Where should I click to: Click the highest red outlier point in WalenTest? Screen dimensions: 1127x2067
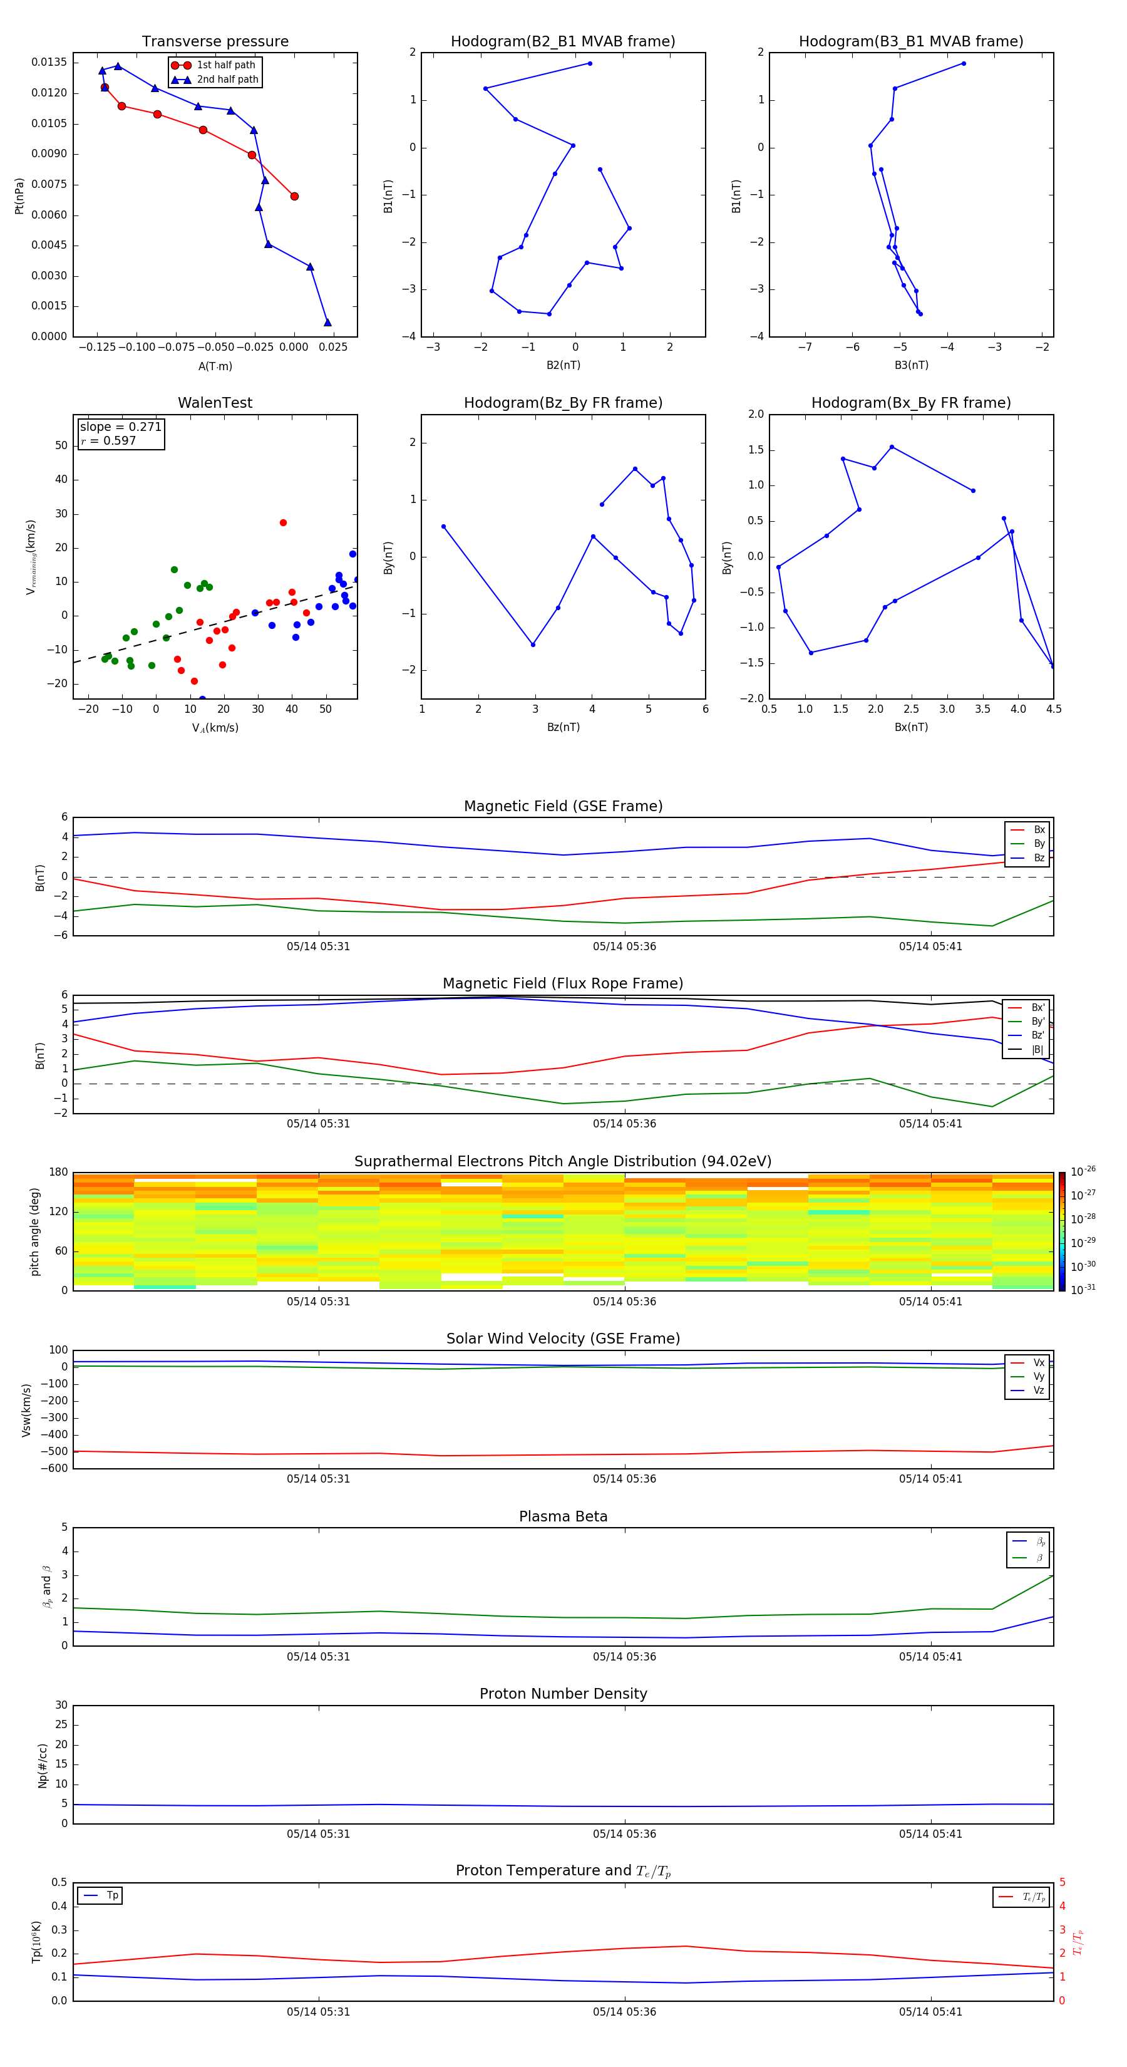click(283, 523)
